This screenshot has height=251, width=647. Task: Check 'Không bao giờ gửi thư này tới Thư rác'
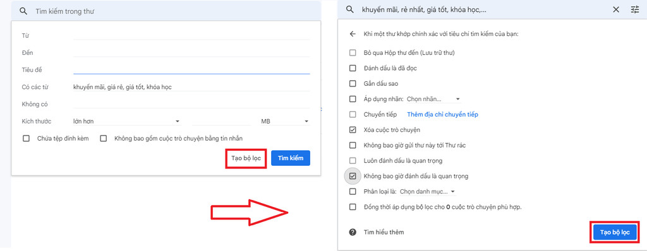pyautogui.click(x=353, y=145)
